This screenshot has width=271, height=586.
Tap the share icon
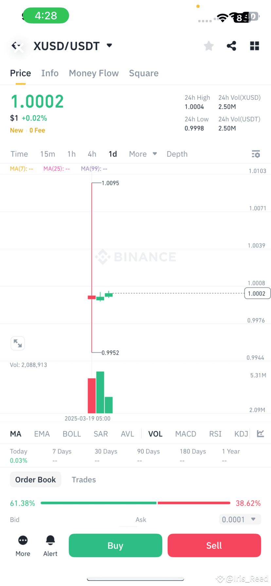point(231,46)
